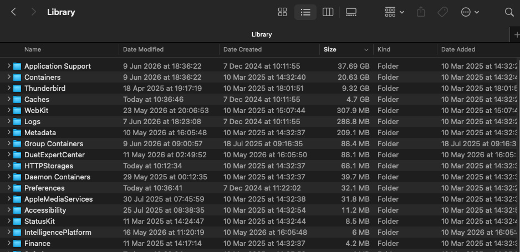This screenshot has width=520, height=252.
Task: Click the HTTPStorages folder icon
Action: coord(17,166)
